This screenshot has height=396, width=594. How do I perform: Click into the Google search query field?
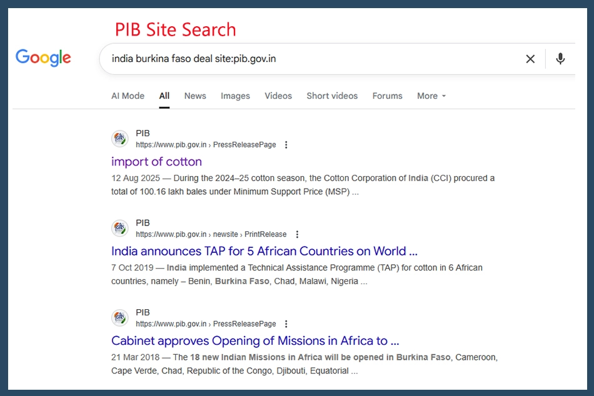coord(313,59)
